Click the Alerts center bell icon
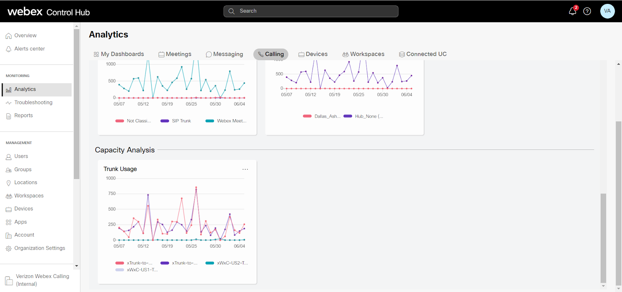Screen dimensions: 622x292 (9, 49)
